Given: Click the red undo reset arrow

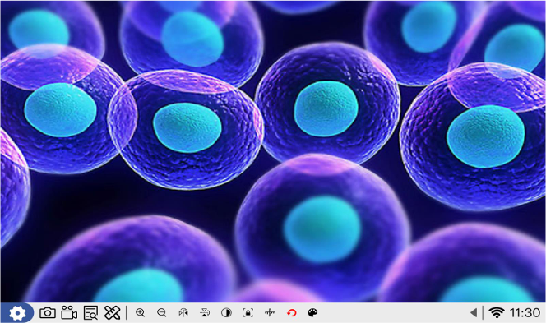Looking at the screenshot, I should [291, 312].
